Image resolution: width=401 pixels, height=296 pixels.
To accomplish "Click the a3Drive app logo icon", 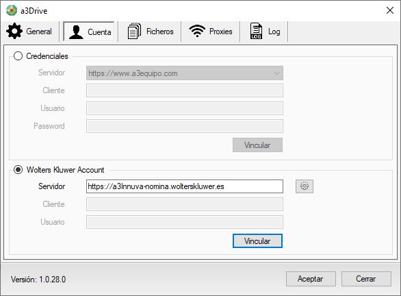I will pos(12,10).
